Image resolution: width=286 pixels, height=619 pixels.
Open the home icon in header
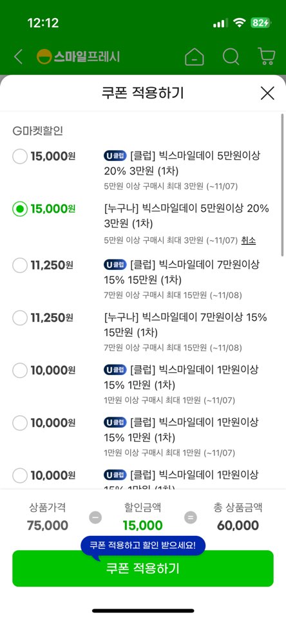tap(195, 57)
